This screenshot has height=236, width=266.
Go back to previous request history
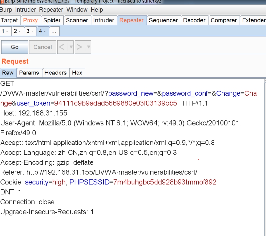tap(62, 47)
